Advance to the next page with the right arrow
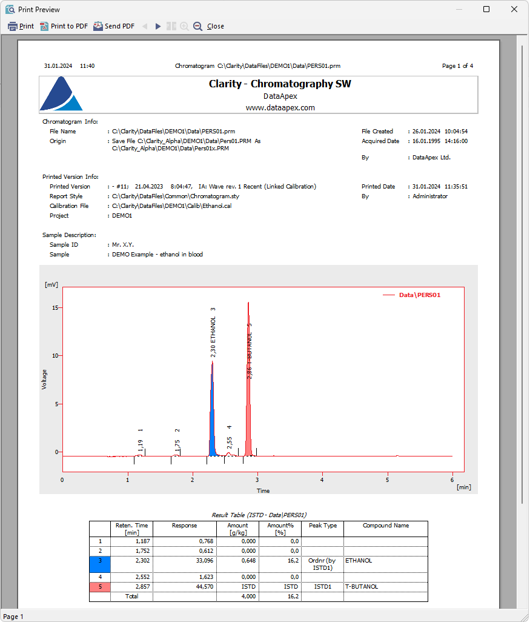The image size is (530, 622). [158, 26]
